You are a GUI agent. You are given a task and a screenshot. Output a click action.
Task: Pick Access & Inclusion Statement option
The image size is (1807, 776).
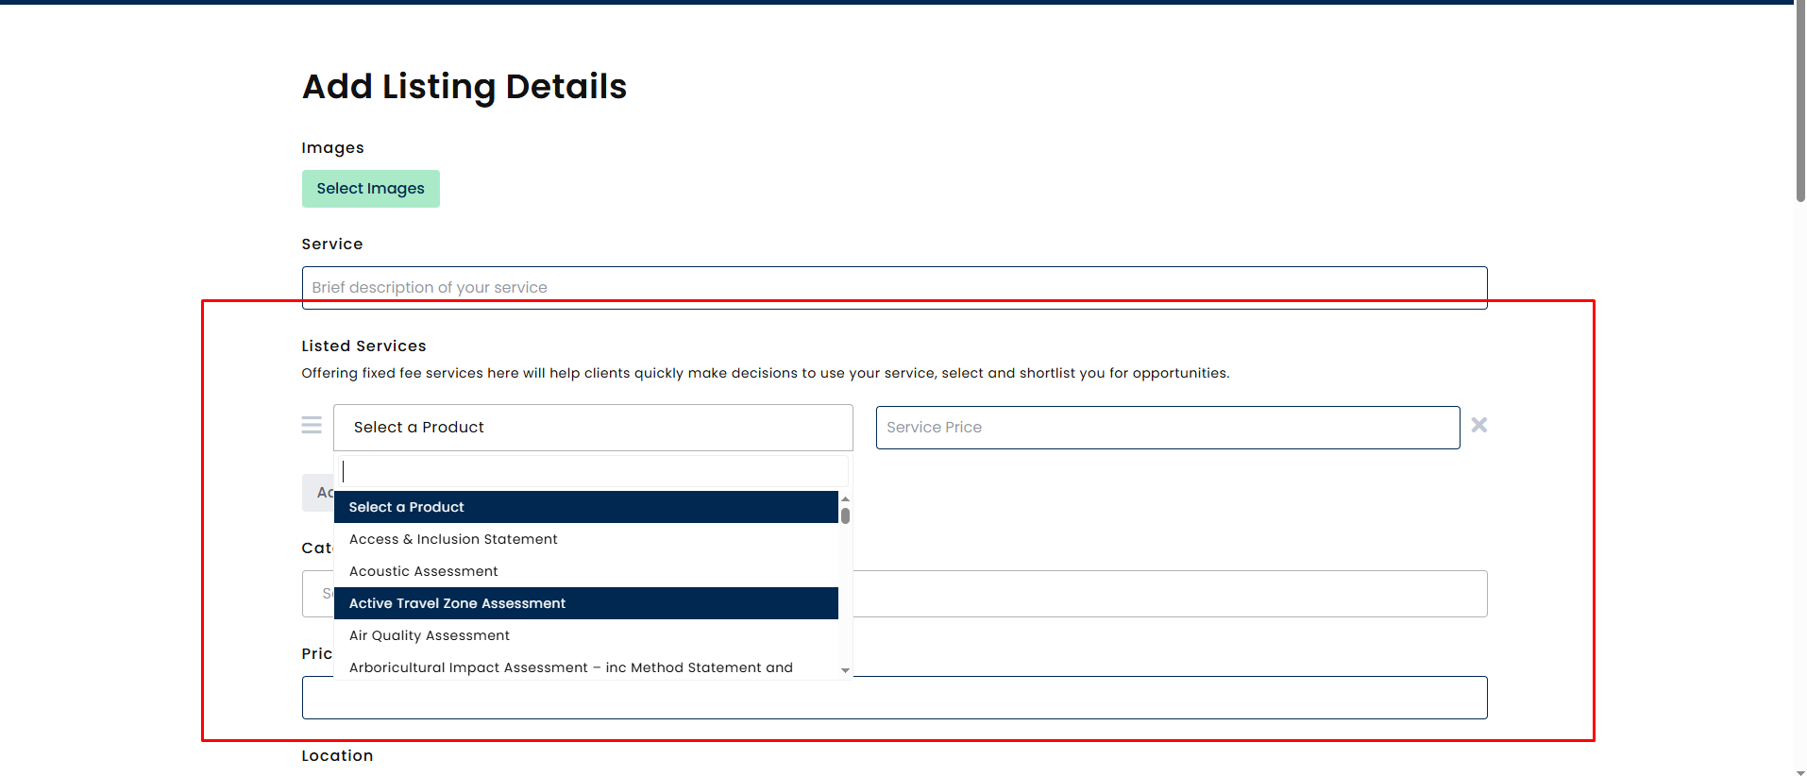[x=586, y=539]
